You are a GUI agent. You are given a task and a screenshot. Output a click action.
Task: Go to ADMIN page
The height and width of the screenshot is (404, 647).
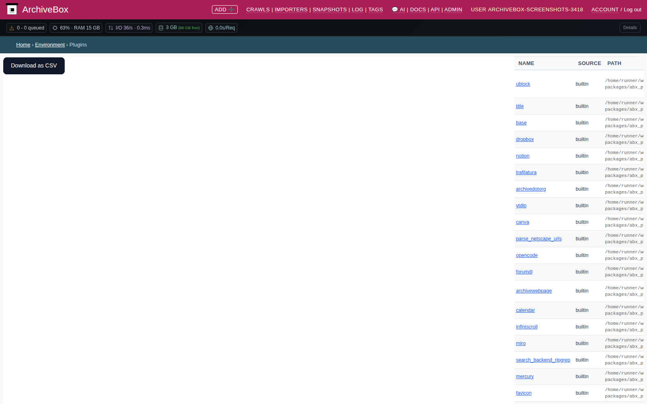tap(453, 10)
